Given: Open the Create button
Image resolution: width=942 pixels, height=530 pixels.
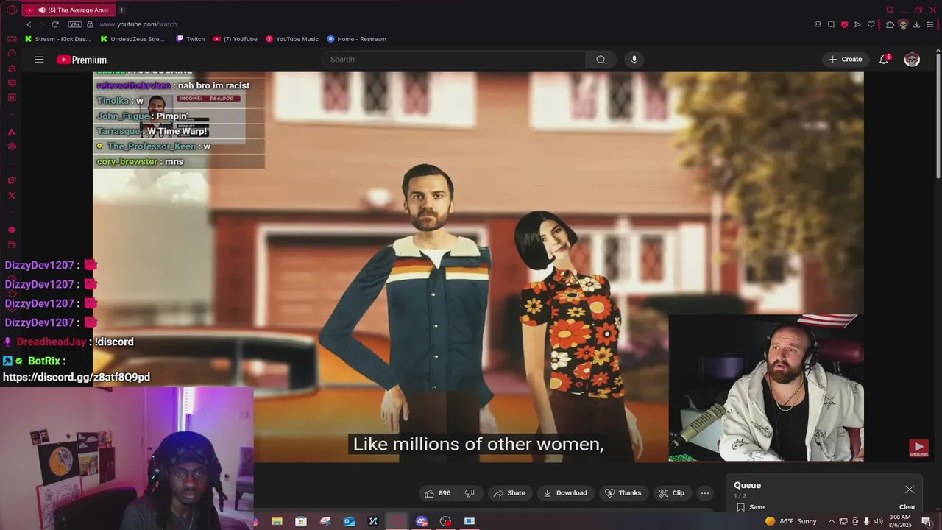Looking at the screenshot, I should tap(845, 60).
